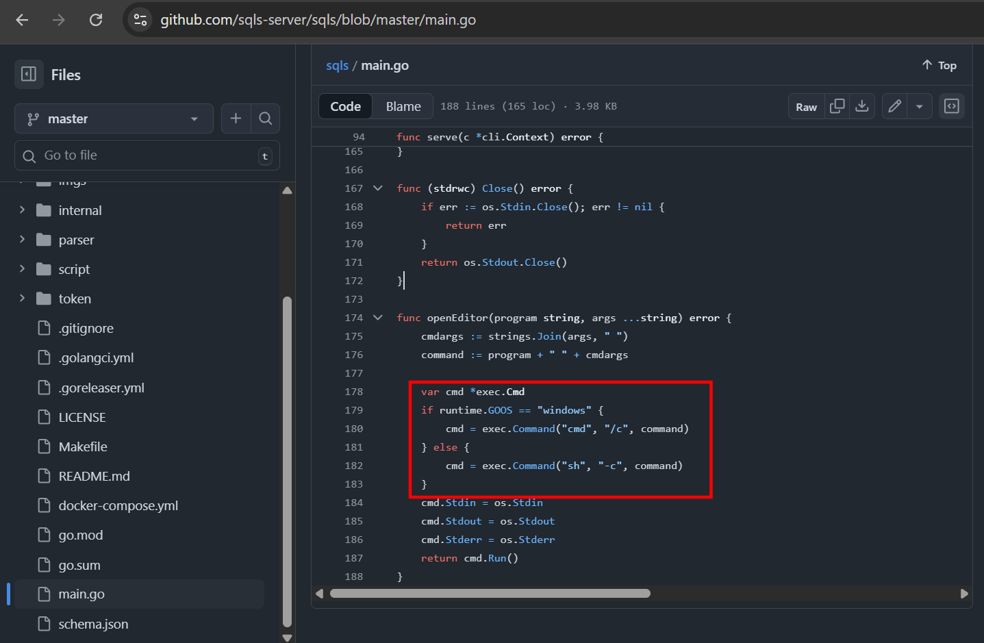The height and width of the screenshot is (643, 984).
Task: Open the sqls breadcrumb link
Action: click(x=336, y=65)
